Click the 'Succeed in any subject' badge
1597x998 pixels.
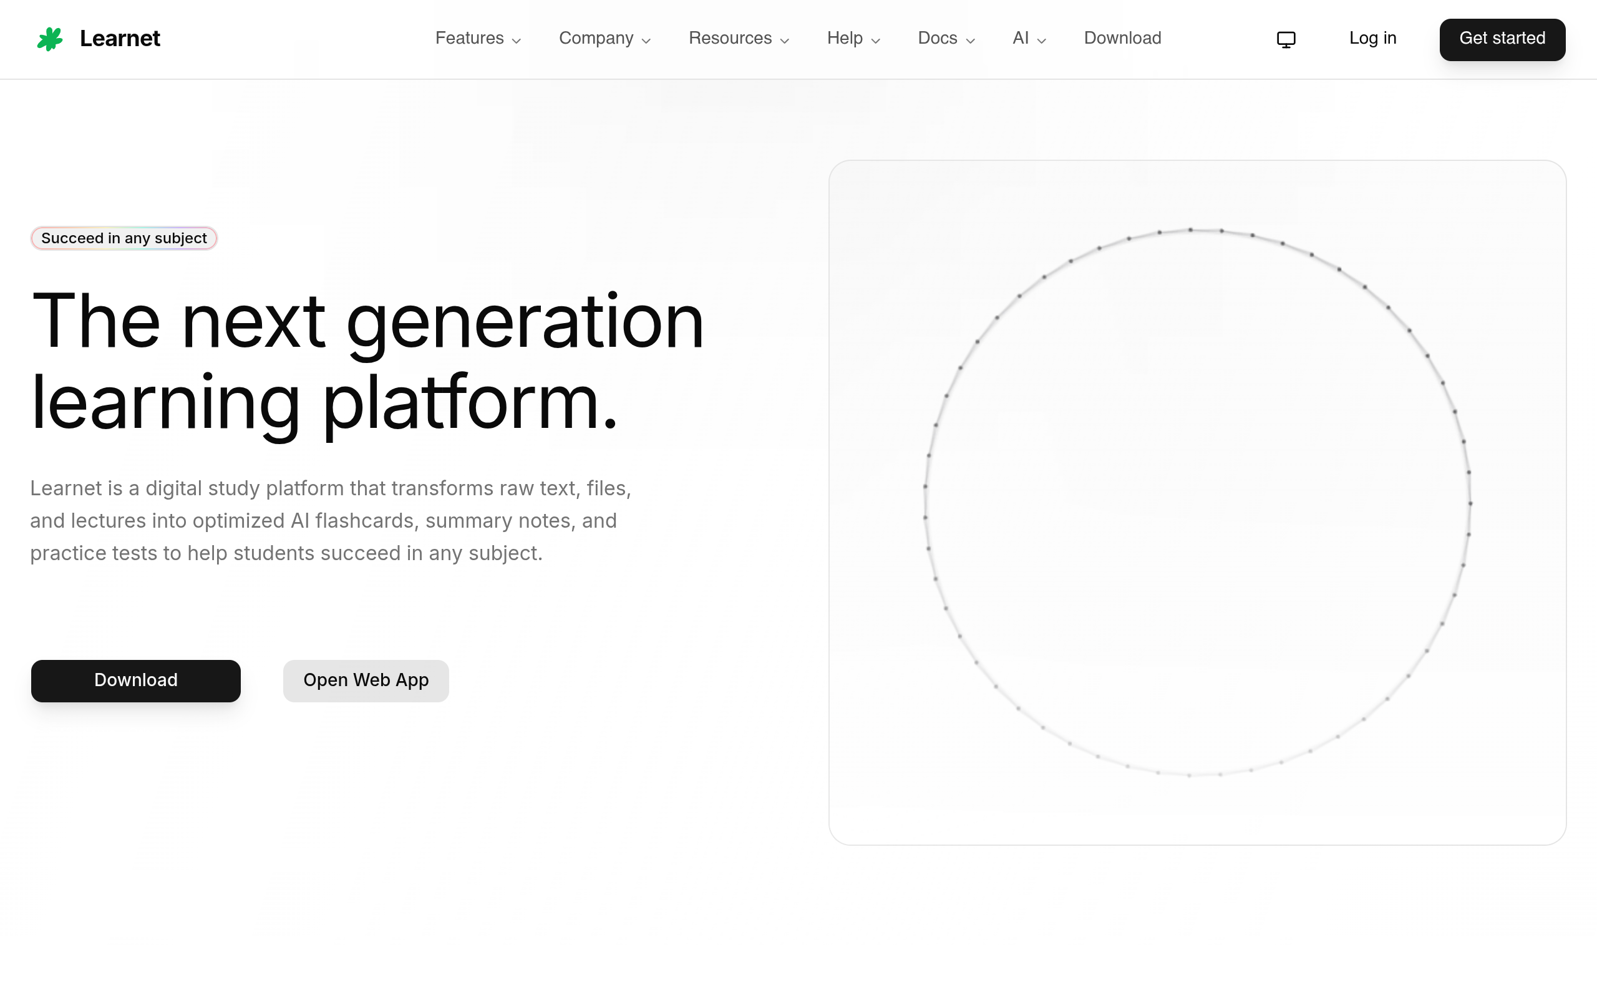click(124, 238)
